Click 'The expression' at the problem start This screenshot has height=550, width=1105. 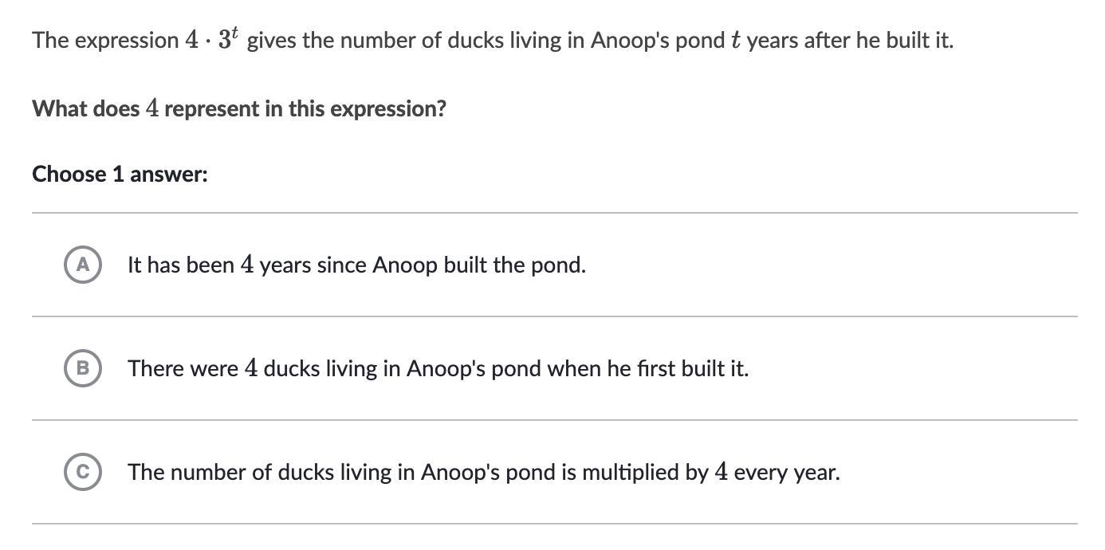pos(106,40)
